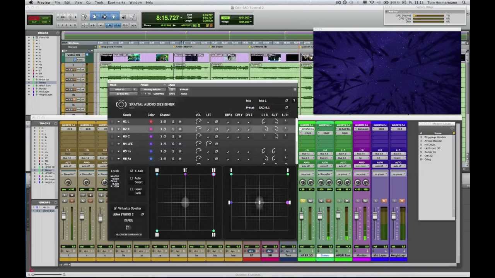Click the volume fader of HPSR 3D channel
The width and height of the screenshot is (495, 278).
click(x=301, y=215)
